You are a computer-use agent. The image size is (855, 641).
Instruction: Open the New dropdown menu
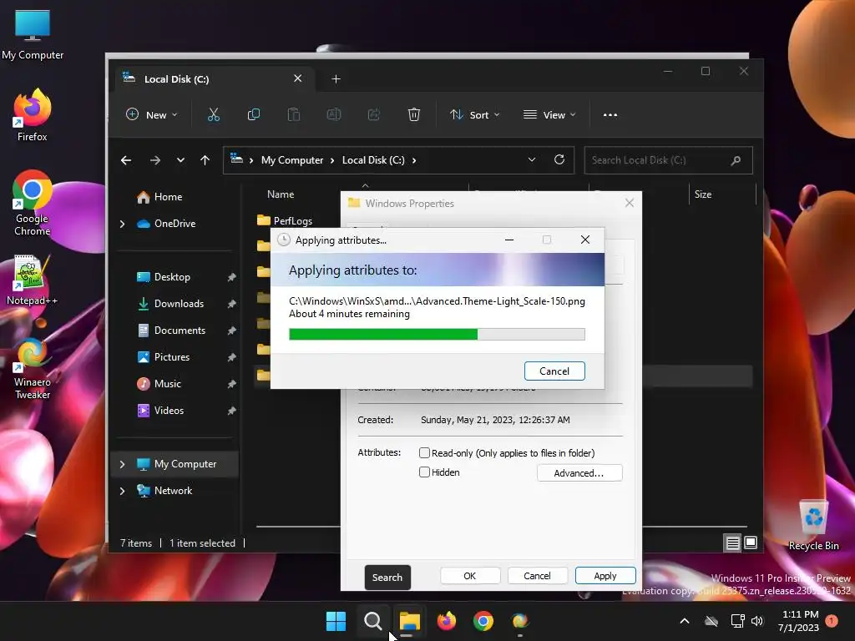152,115
